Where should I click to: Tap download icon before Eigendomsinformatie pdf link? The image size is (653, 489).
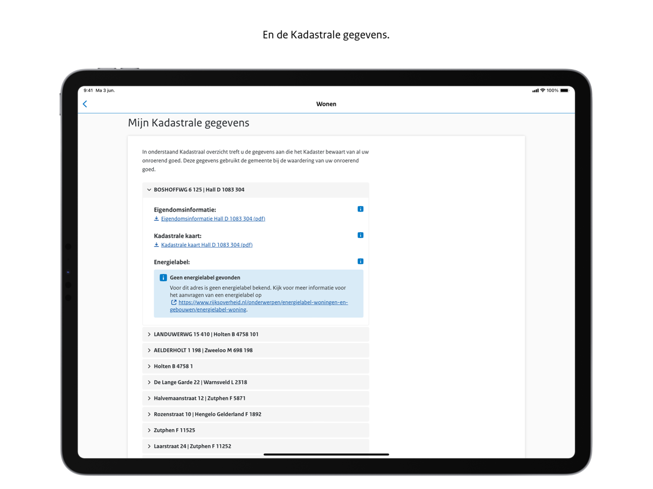[157, 219]
